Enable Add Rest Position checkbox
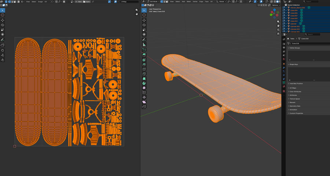 [289, 84]
